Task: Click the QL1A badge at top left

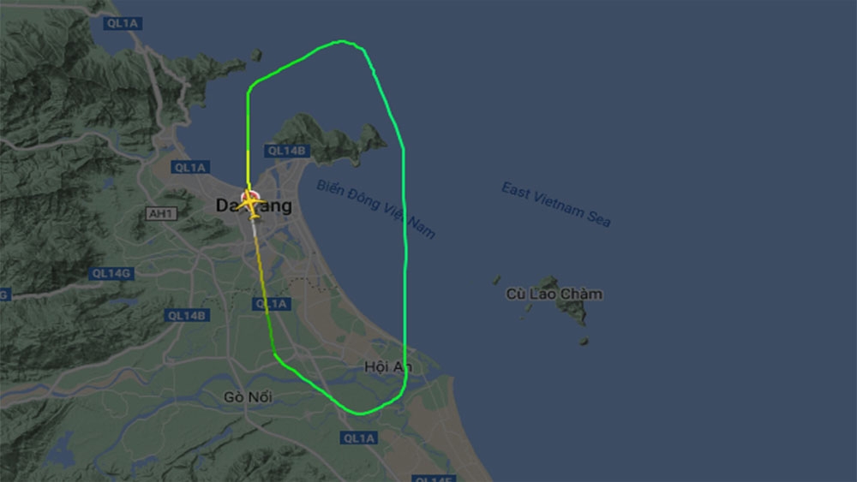Action: [123, 23]
